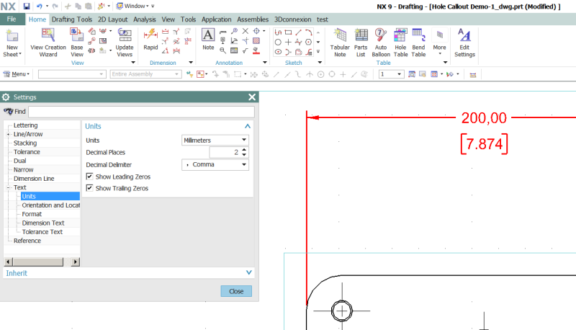Select the sketch circle tool
Image resolution: width=576 pixels, height=330 pixels.
click(x=278, y=43)
